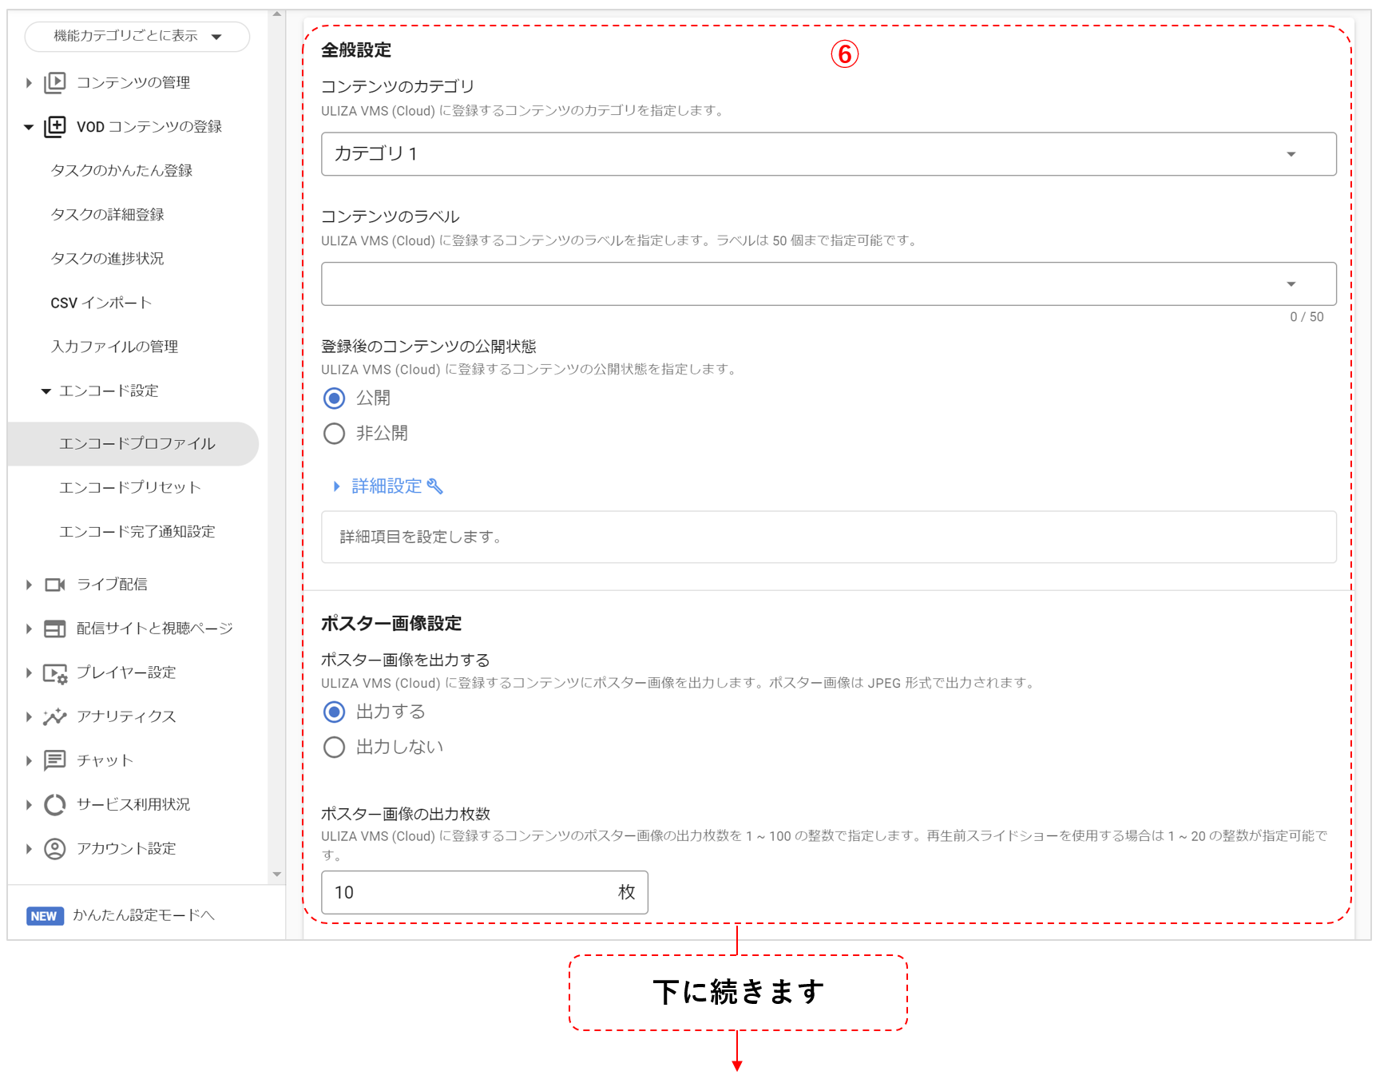Viewport: 1376px width, 1079px height.
Task: Open CSV インポート menu item
Action: click(101, 303)
